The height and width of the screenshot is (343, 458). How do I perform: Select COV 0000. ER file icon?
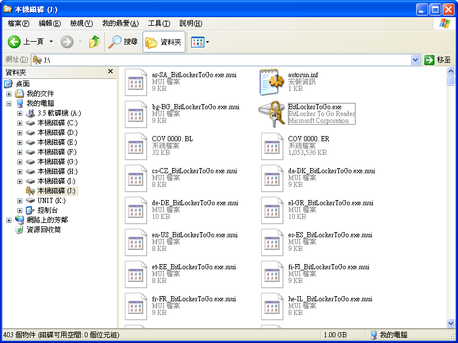272,146
